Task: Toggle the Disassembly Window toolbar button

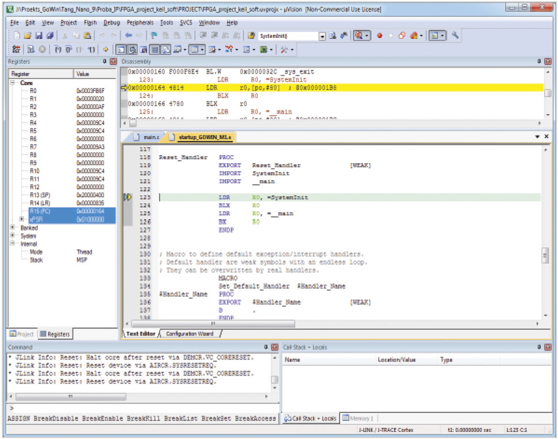Action: coord(132,50)
